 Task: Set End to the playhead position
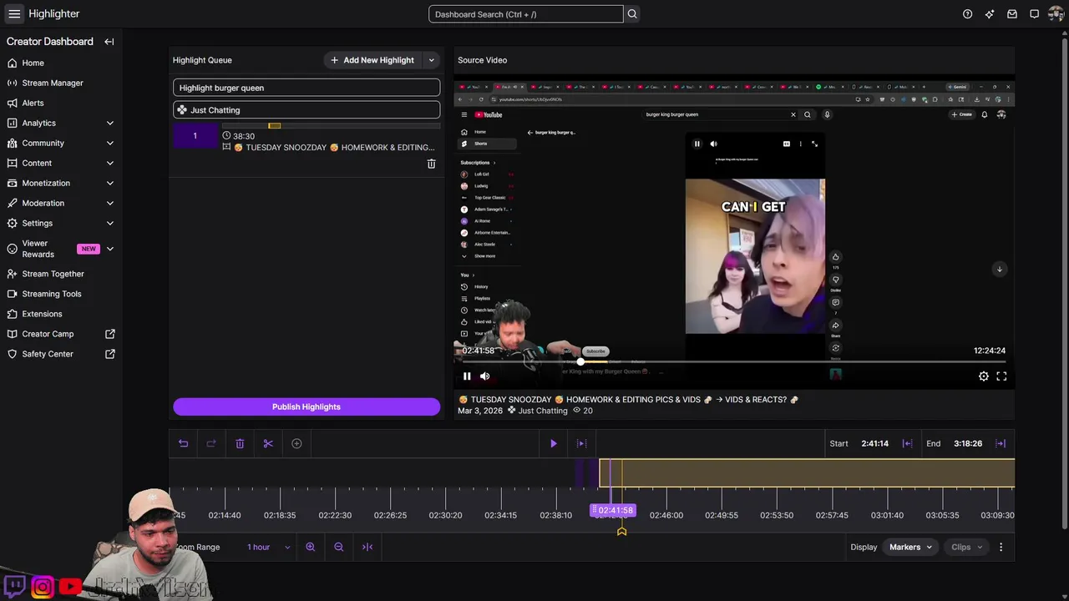point(1001,444)
